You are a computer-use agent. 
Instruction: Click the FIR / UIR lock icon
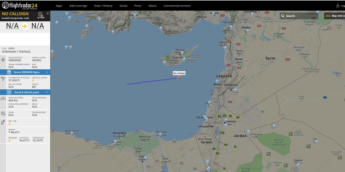(x=9, y=124)
